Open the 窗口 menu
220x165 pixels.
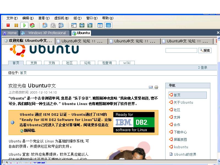[92, 18]
